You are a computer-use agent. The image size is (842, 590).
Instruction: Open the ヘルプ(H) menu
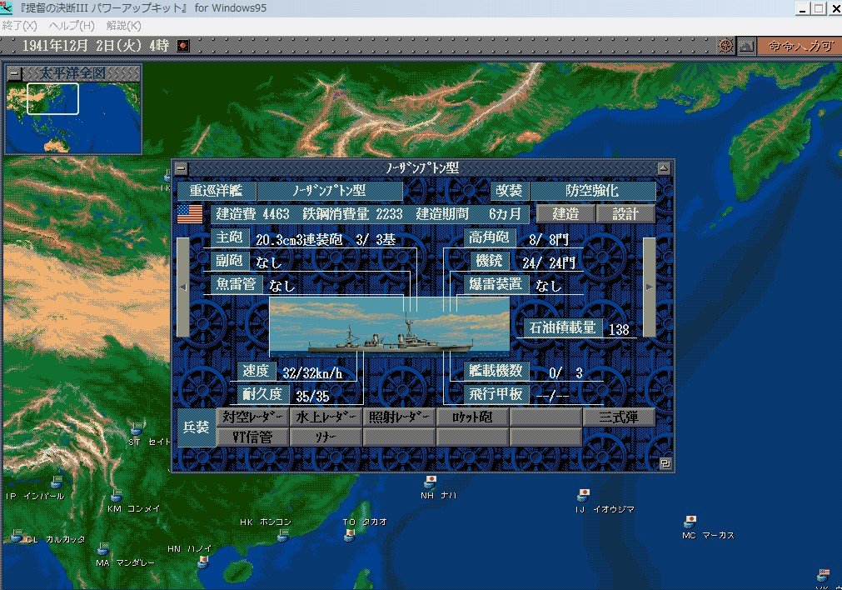coord(72,25)
